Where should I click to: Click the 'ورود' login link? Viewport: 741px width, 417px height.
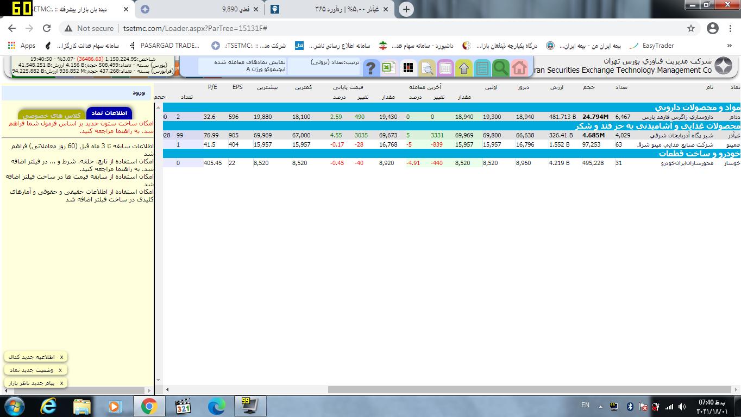click(x=139, y=93)
